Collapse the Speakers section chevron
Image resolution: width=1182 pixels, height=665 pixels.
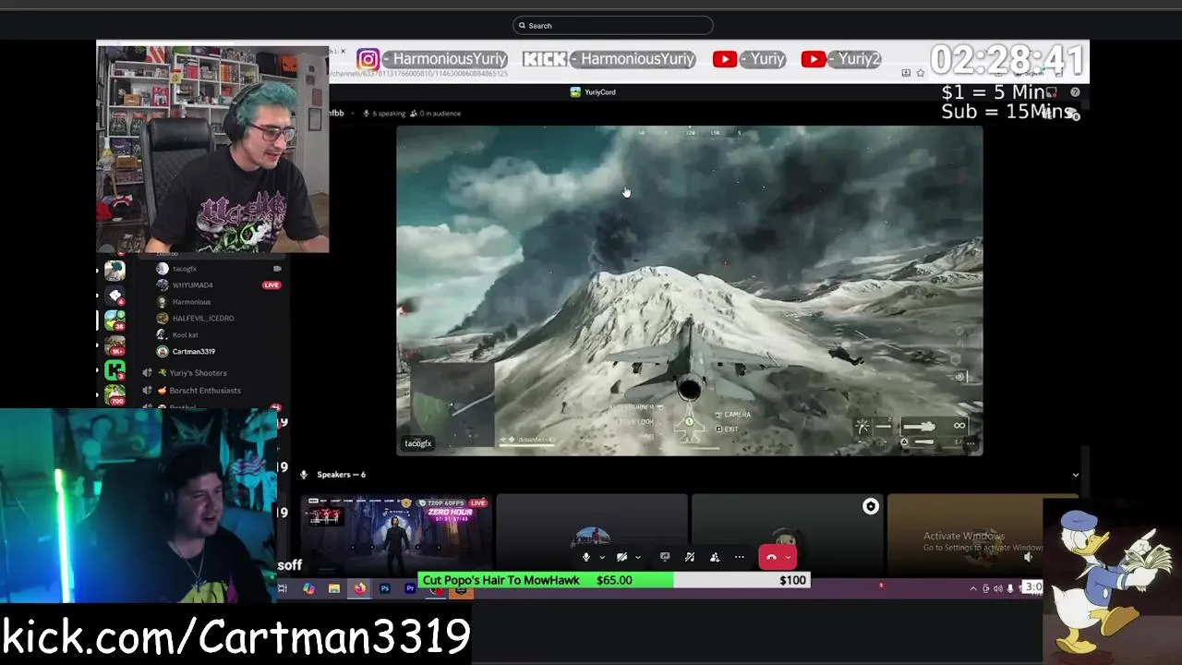1075,475
